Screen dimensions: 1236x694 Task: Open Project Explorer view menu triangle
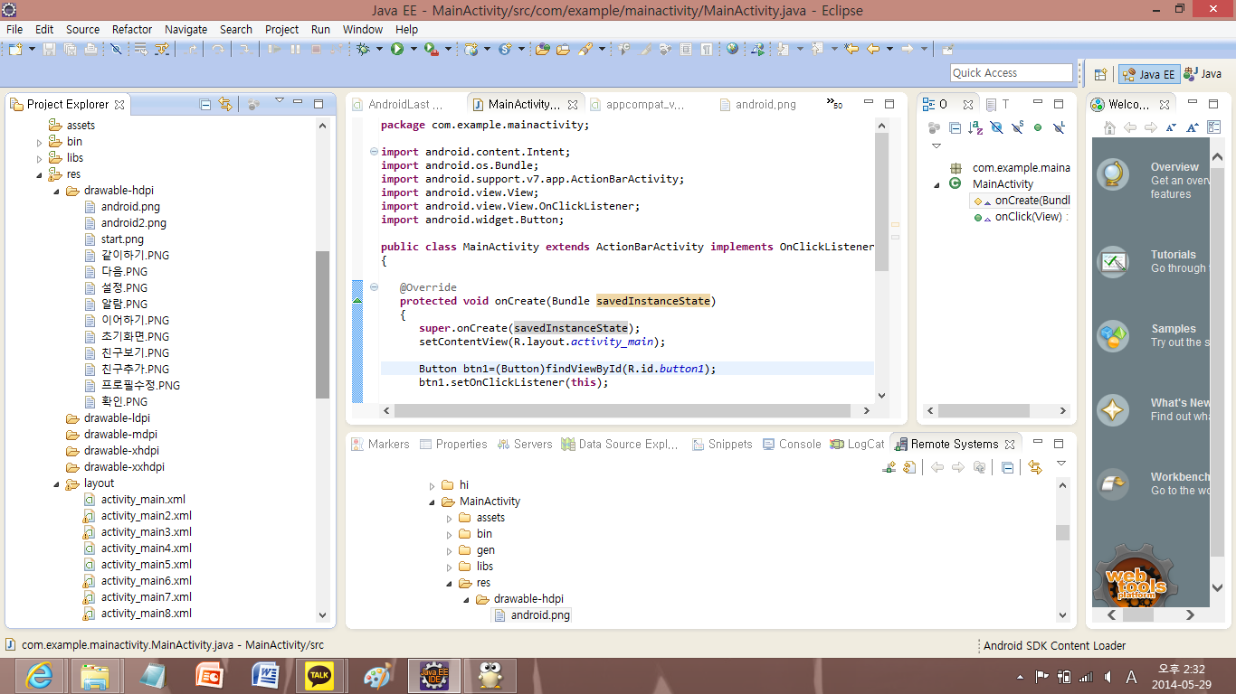(280, 101)
